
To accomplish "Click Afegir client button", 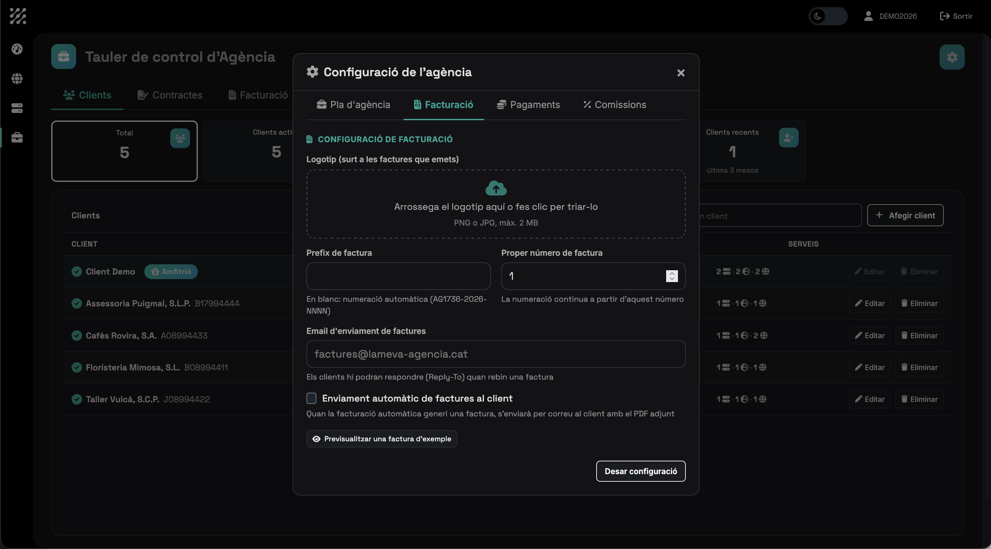I will tap(905, 215).
